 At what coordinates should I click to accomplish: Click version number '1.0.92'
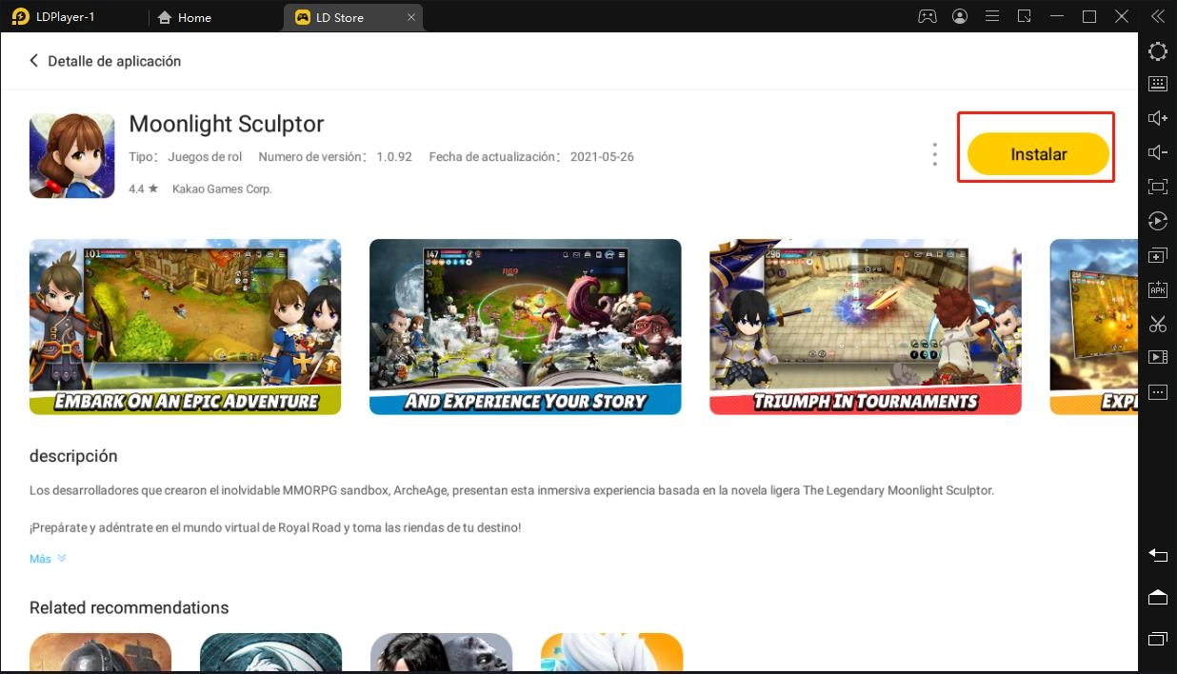coord(393,157)
